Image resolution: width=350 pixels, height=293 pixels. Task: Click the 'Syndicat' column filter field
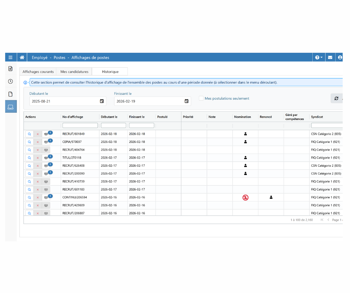point(327,126)
